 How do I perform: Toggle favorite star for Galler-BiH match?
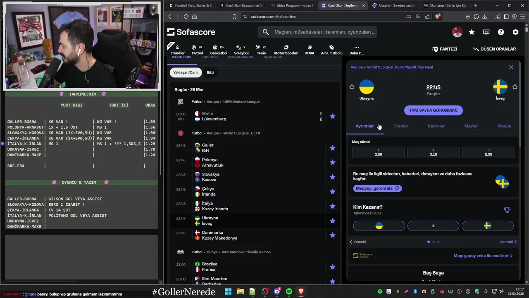pyautogui.click(x=332, y=148)
